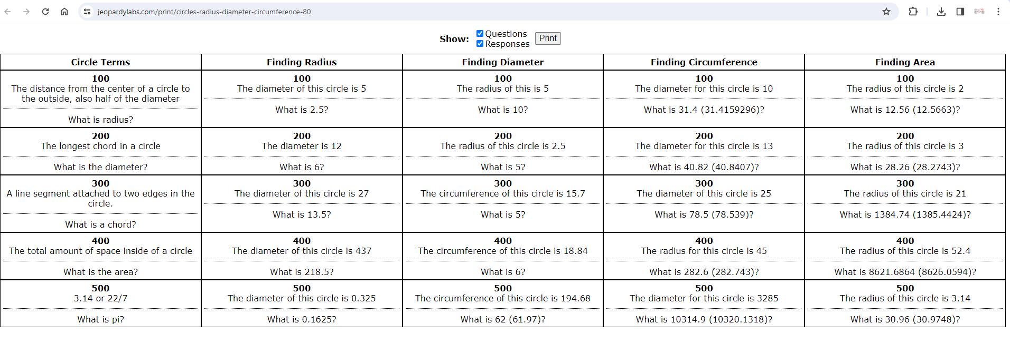Click the browser back arrow
This screenshot has height=343, width=1010.
point(8,12)
